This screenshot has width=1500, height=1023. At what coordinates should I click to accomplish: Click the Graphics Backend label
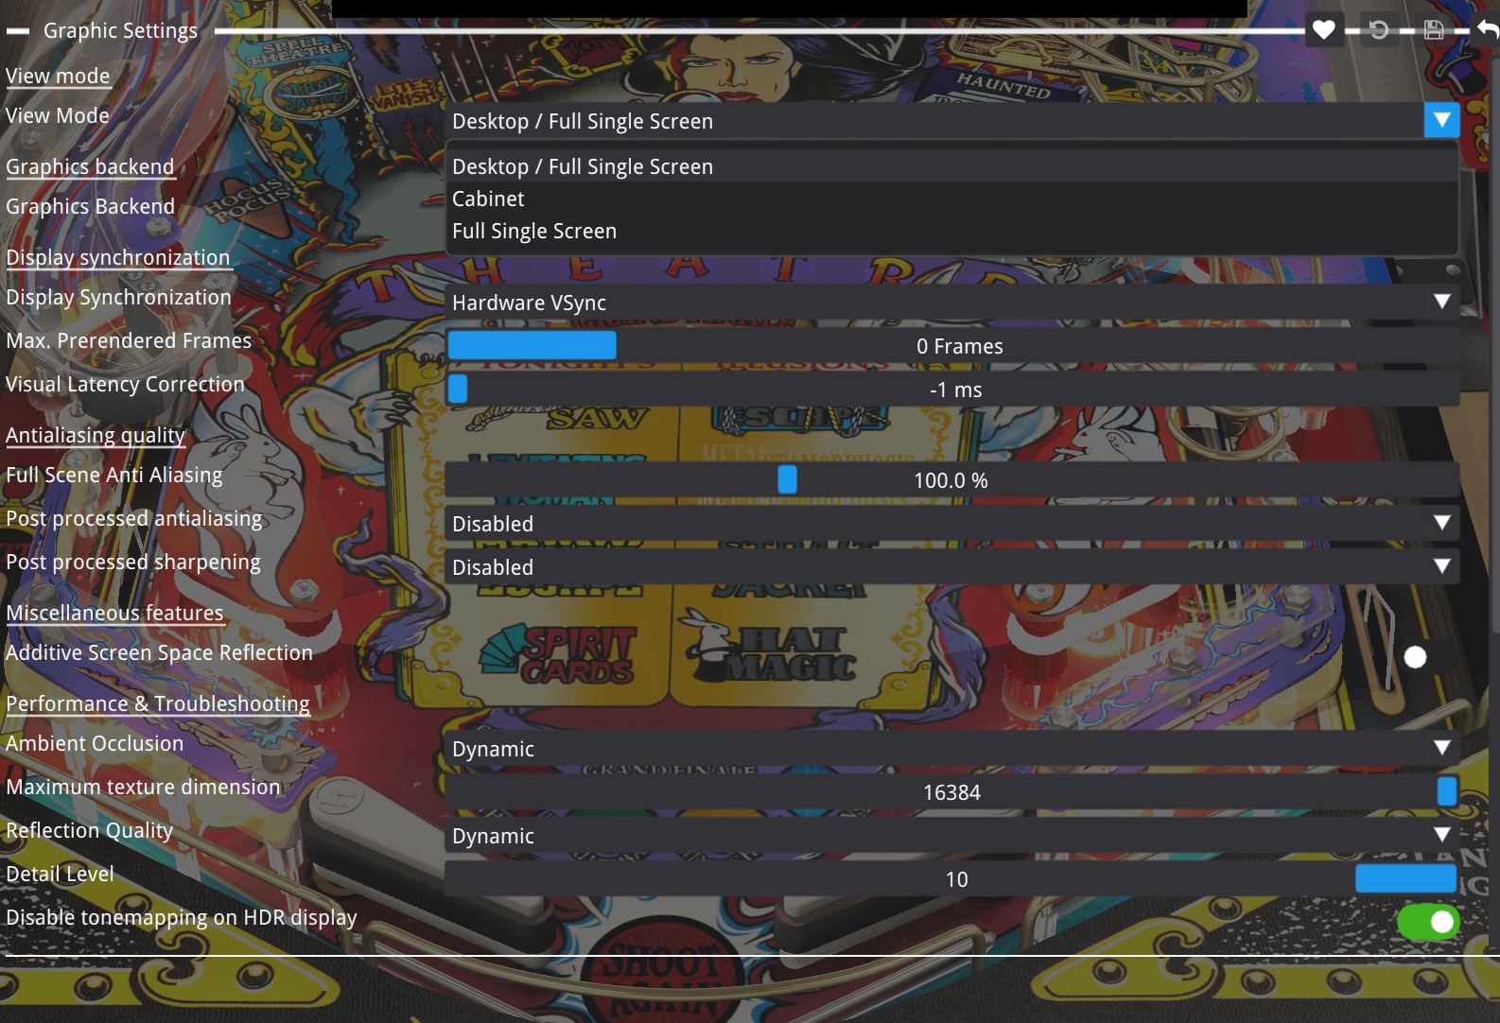click(x=91, y=206)
